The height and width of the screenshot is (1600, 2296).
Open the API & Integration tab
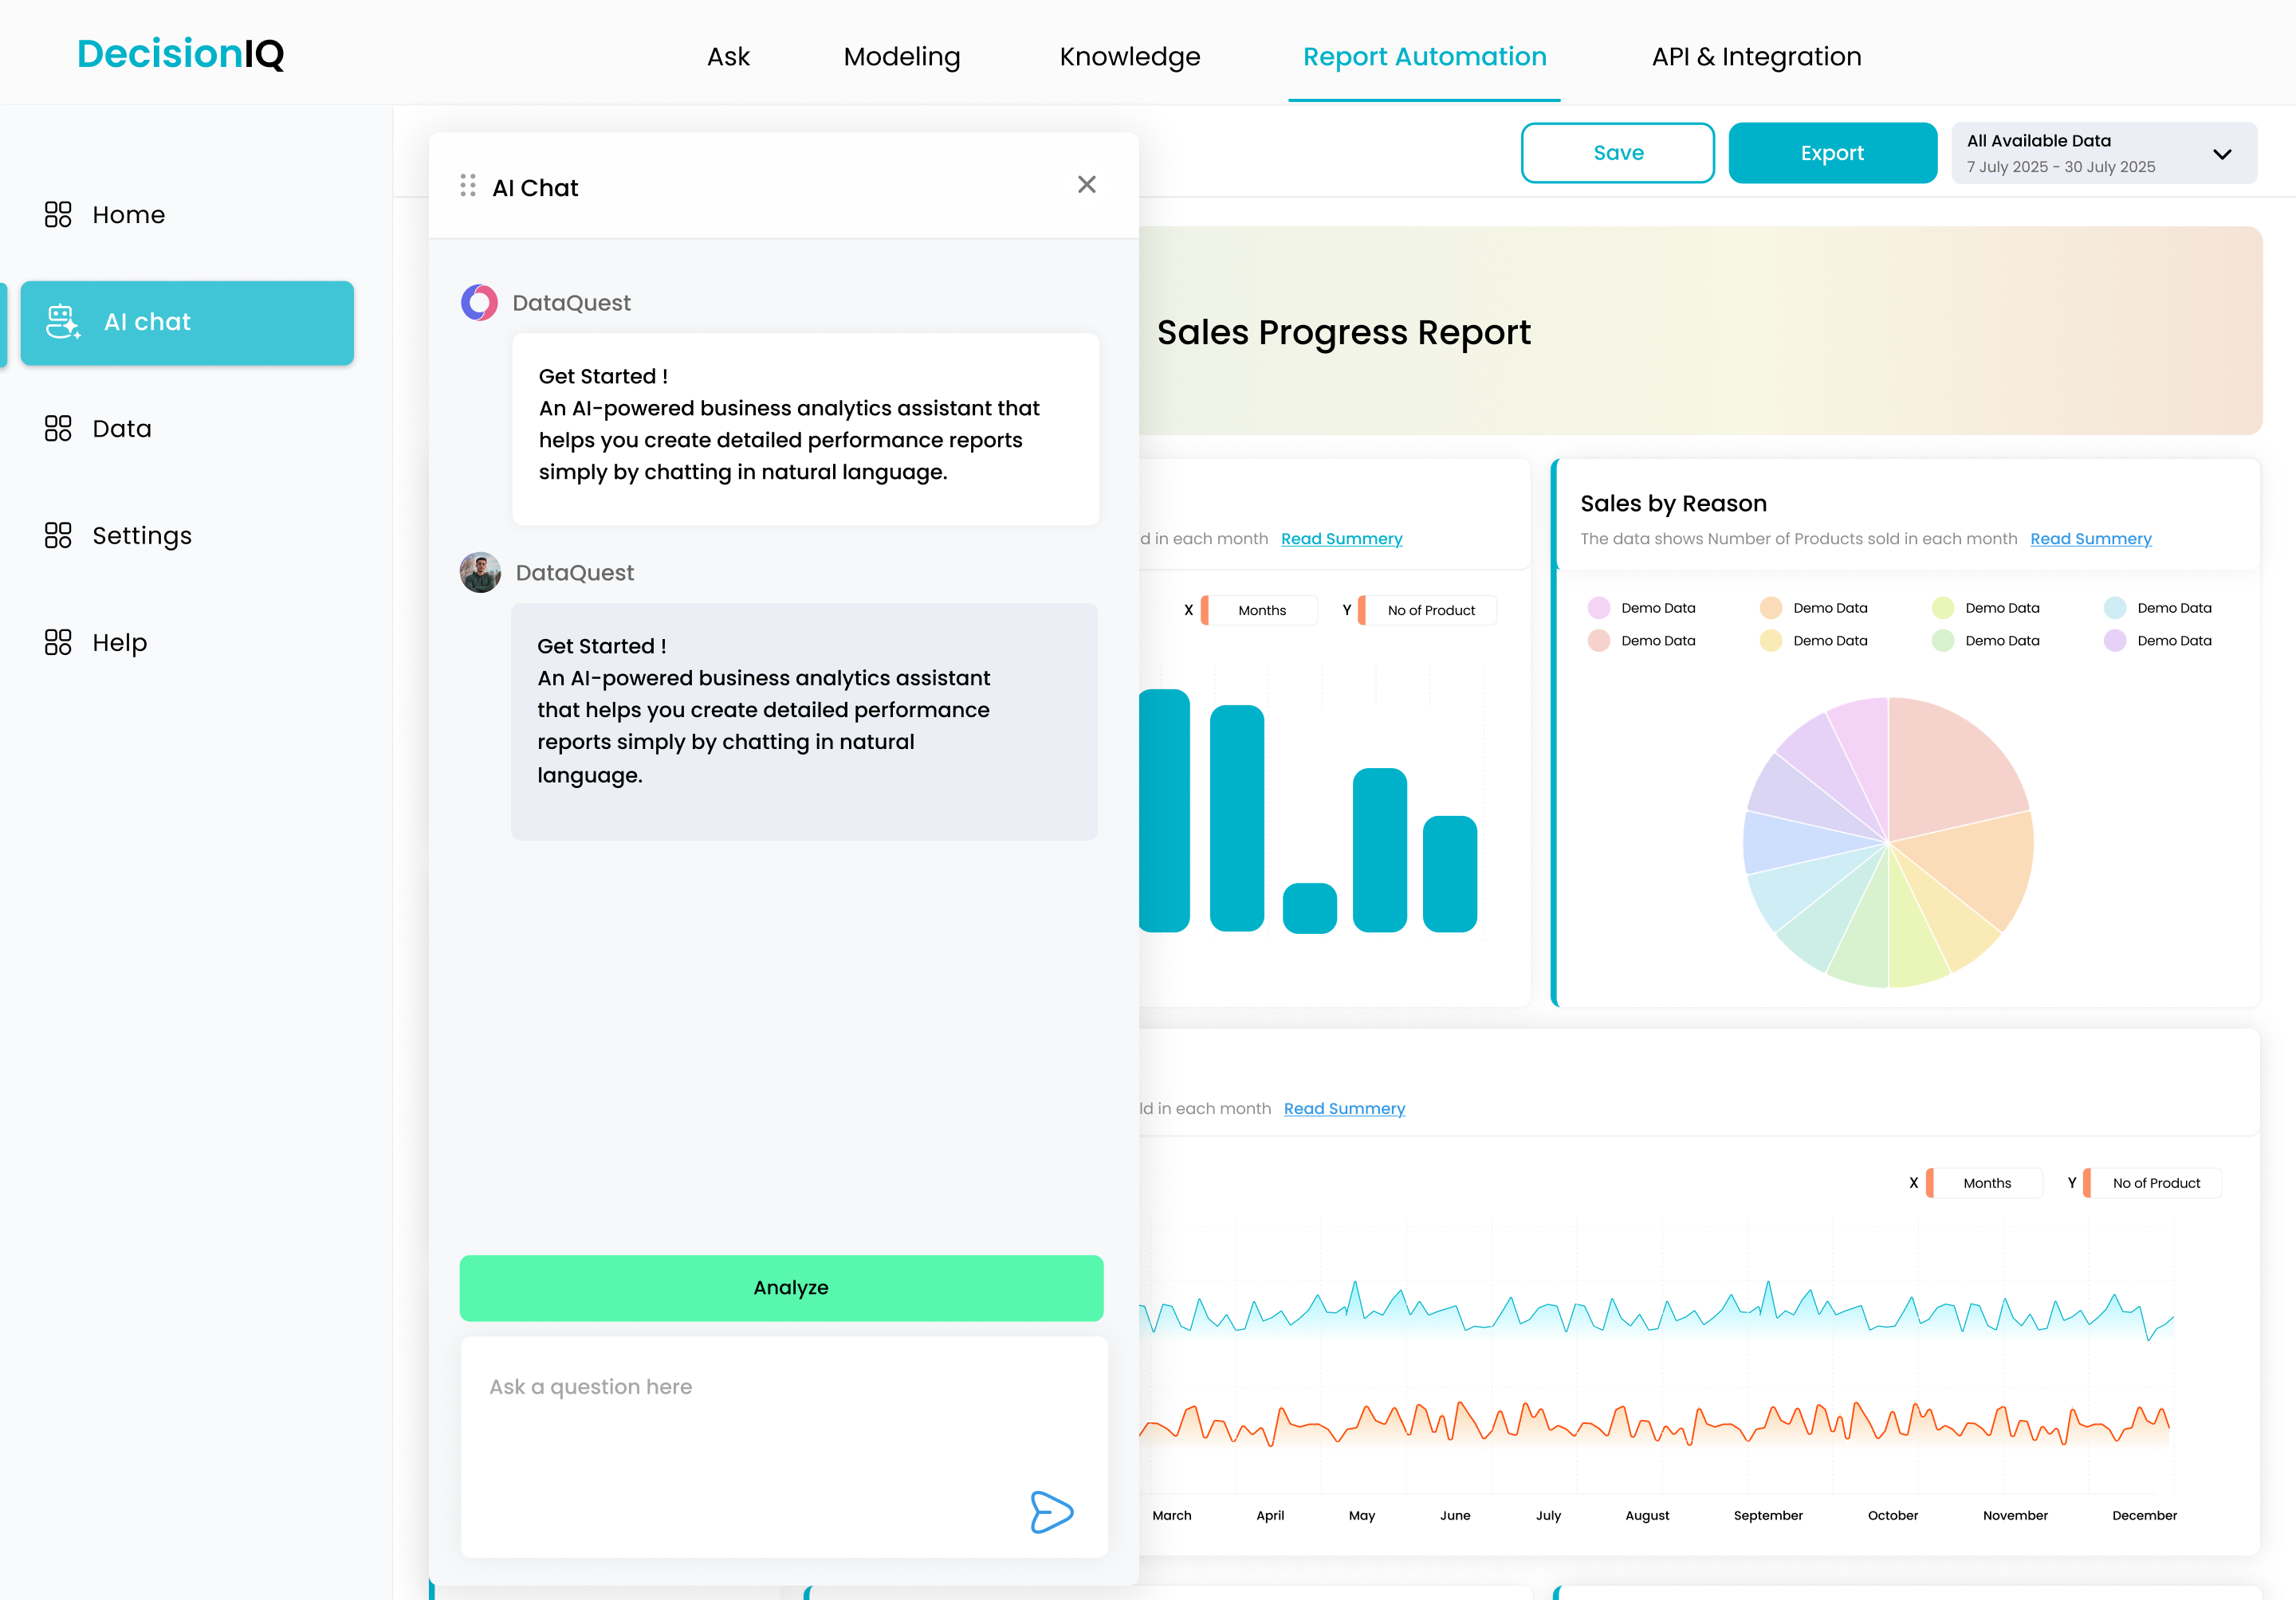click(1755, 57)
